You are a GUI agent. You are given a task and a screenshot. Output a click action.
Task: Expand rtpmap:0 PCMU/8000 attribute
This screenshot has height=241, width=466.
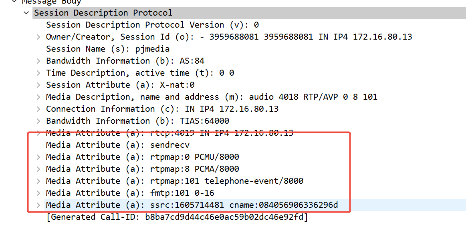(x=38, y=157)
